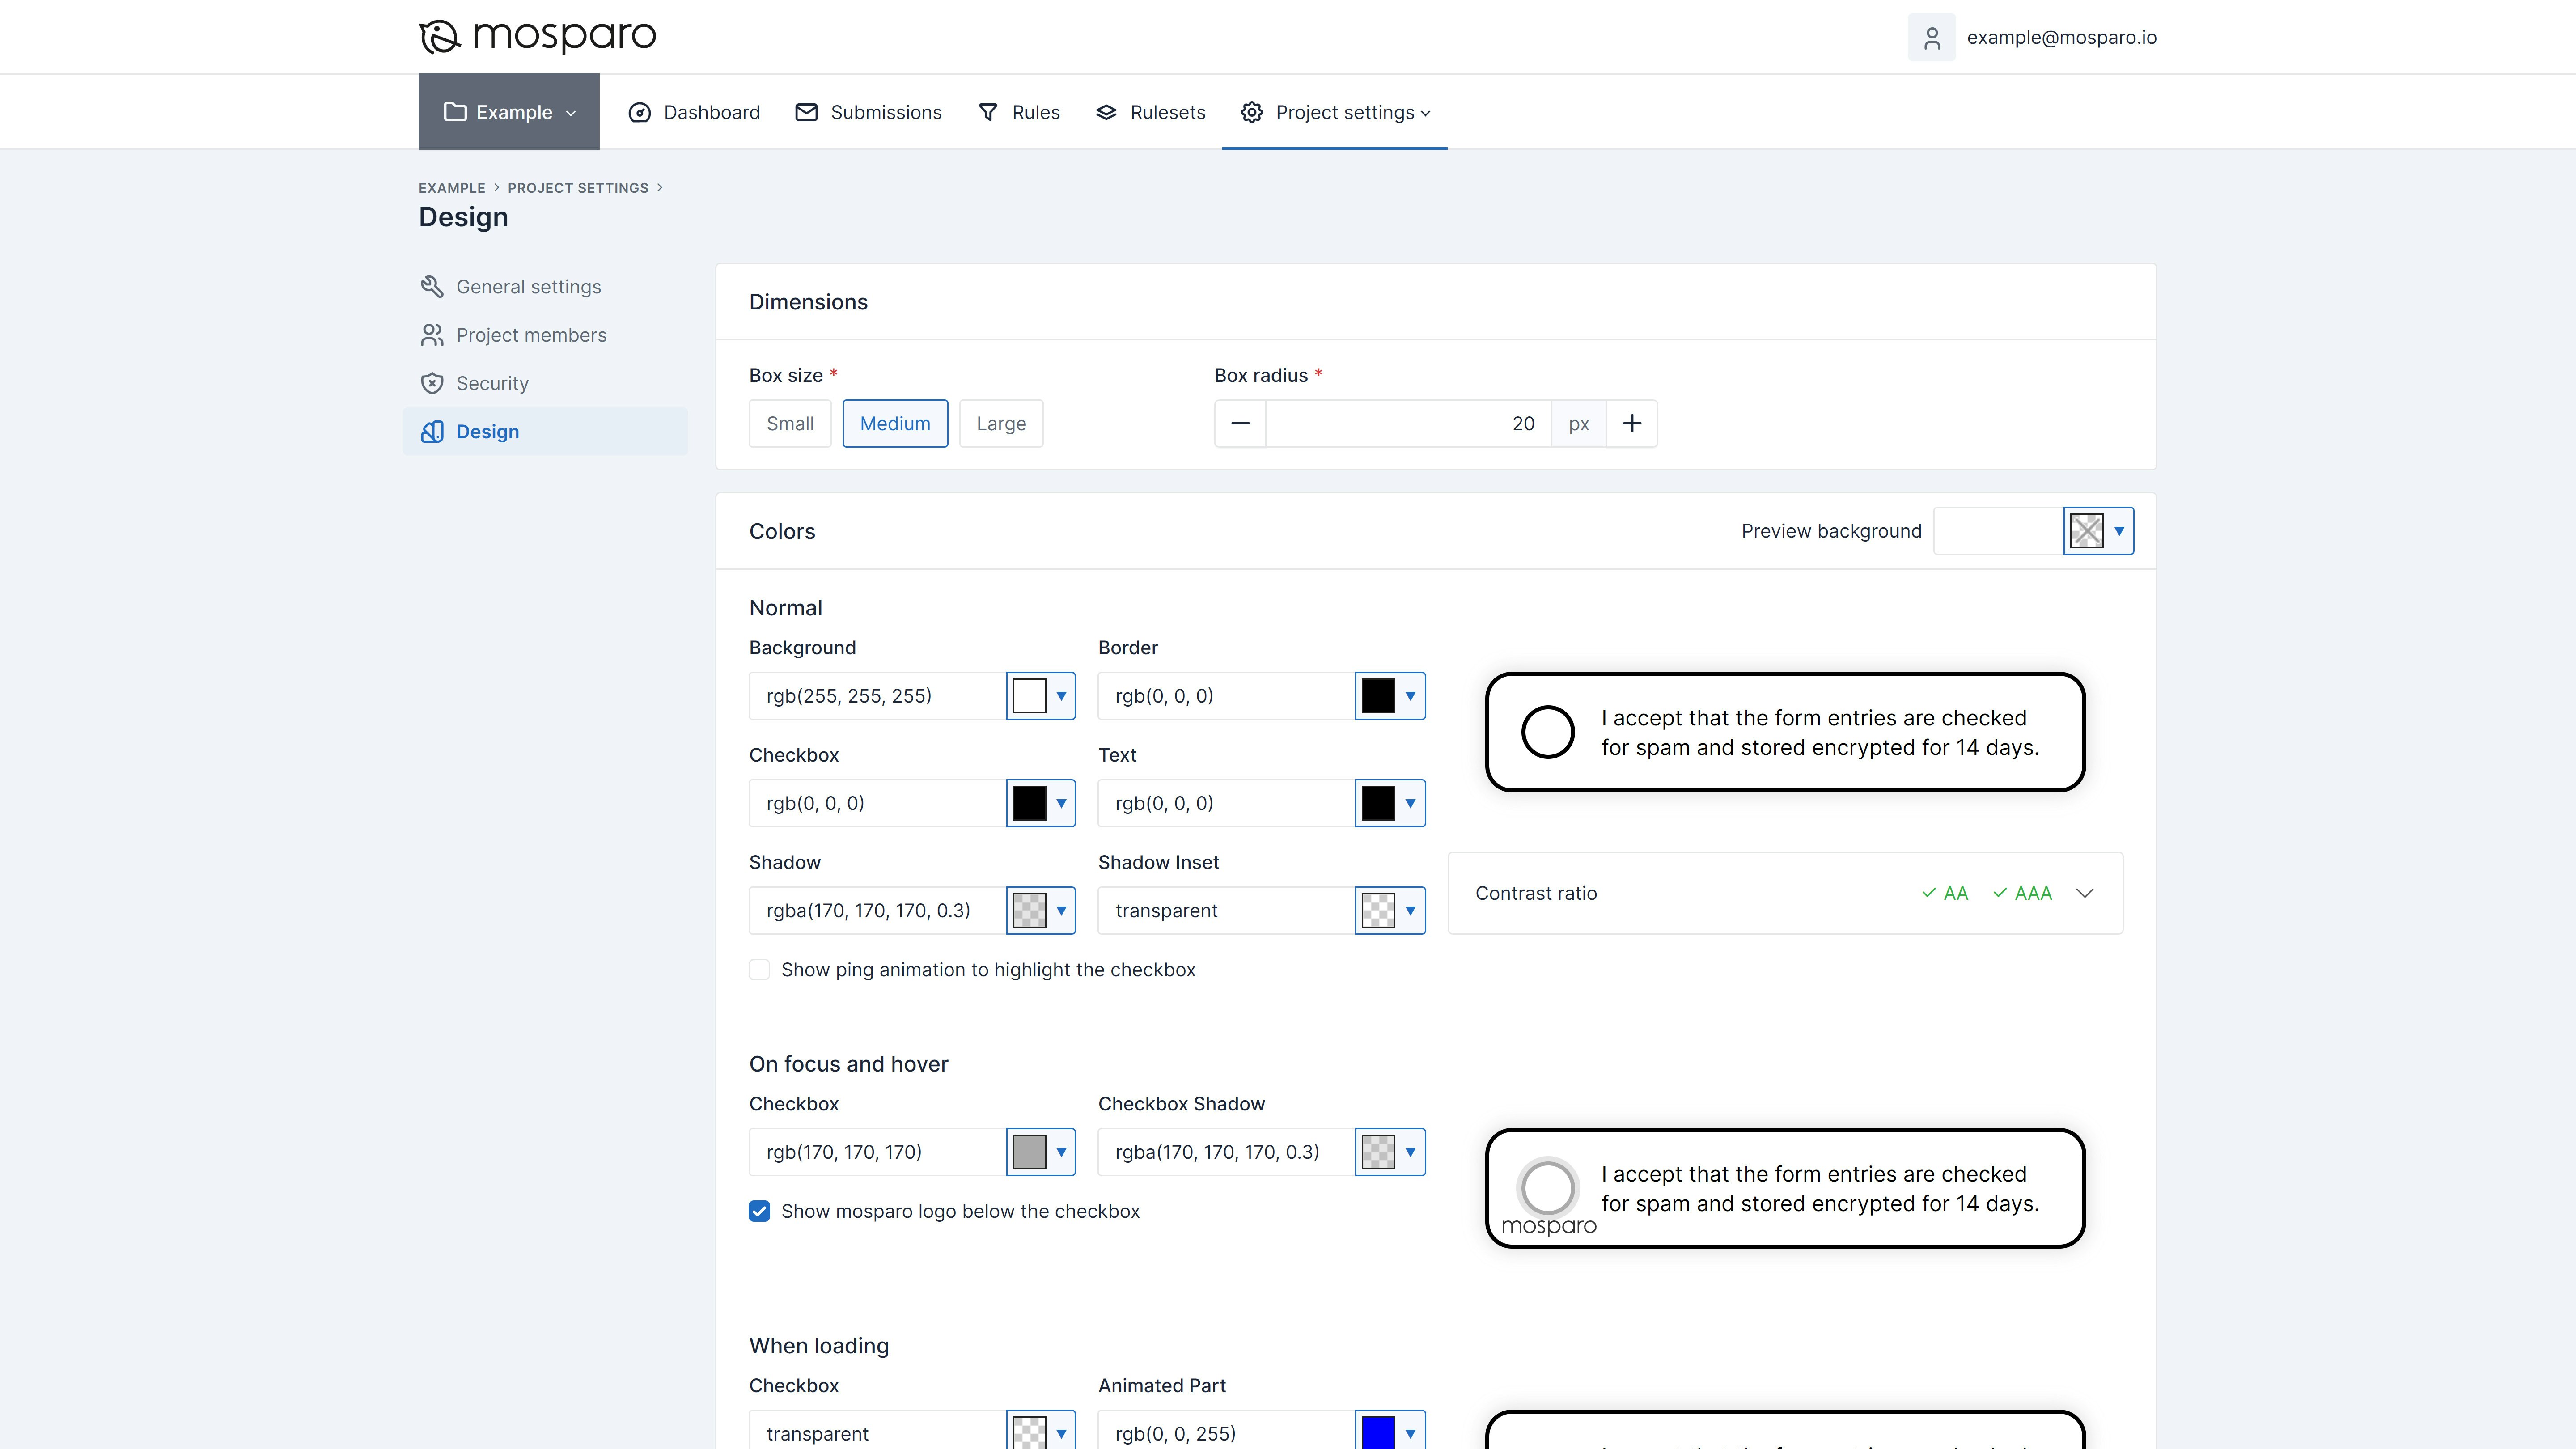The image size is (2576, 1449).
Task: Click the Security shield icon
Action: (x=432, y=383)
